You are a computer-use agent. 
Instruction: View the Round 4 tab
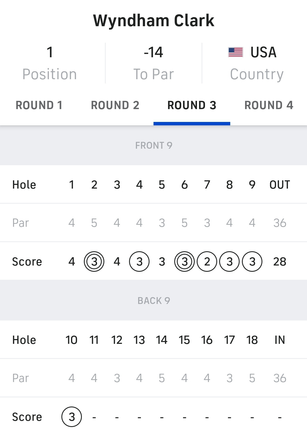[269, 105]
